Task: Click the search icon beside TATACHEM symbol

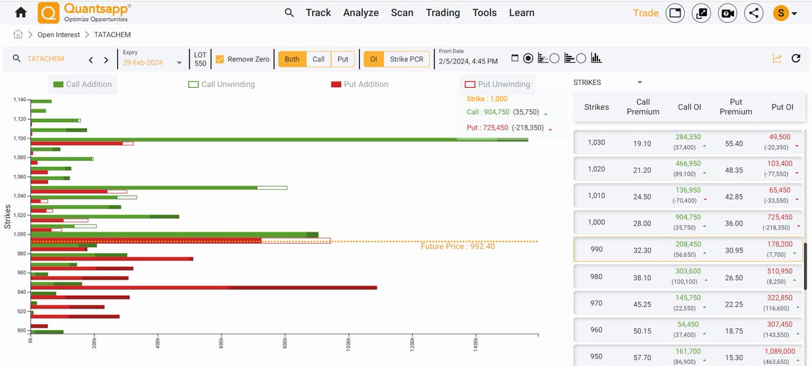Action: (17, 59)
